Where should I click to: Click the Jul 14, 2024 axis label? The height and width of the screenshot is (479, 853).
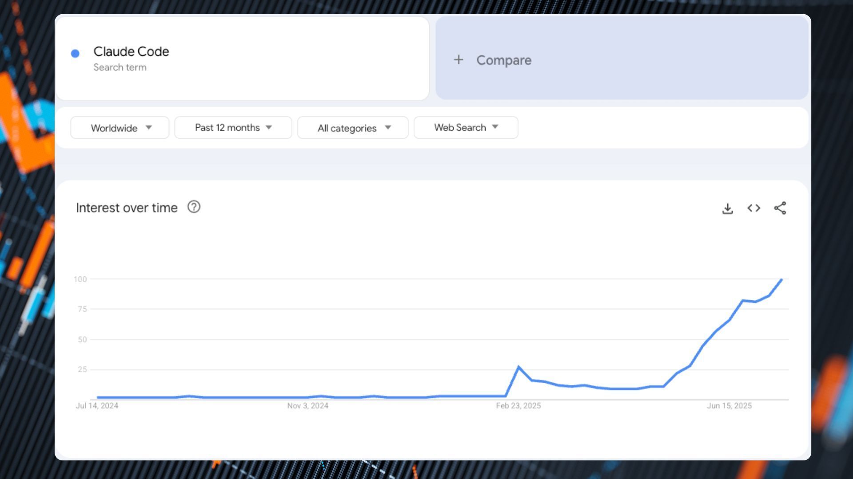97,406
